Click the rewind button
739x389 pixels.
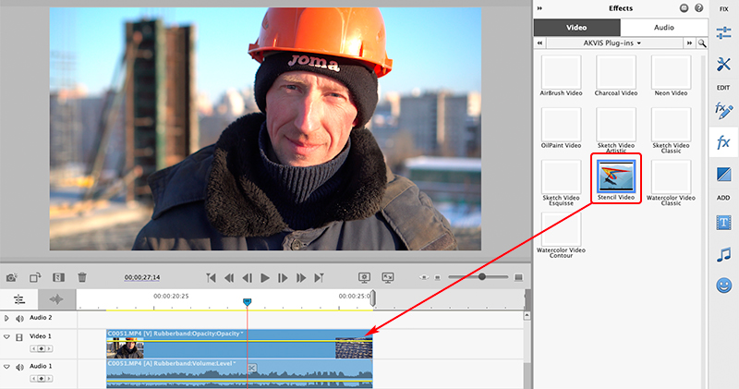tap(229, 278)
